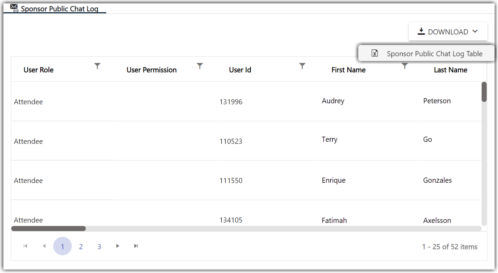Open the User Permission column filter

pos(200,66)
